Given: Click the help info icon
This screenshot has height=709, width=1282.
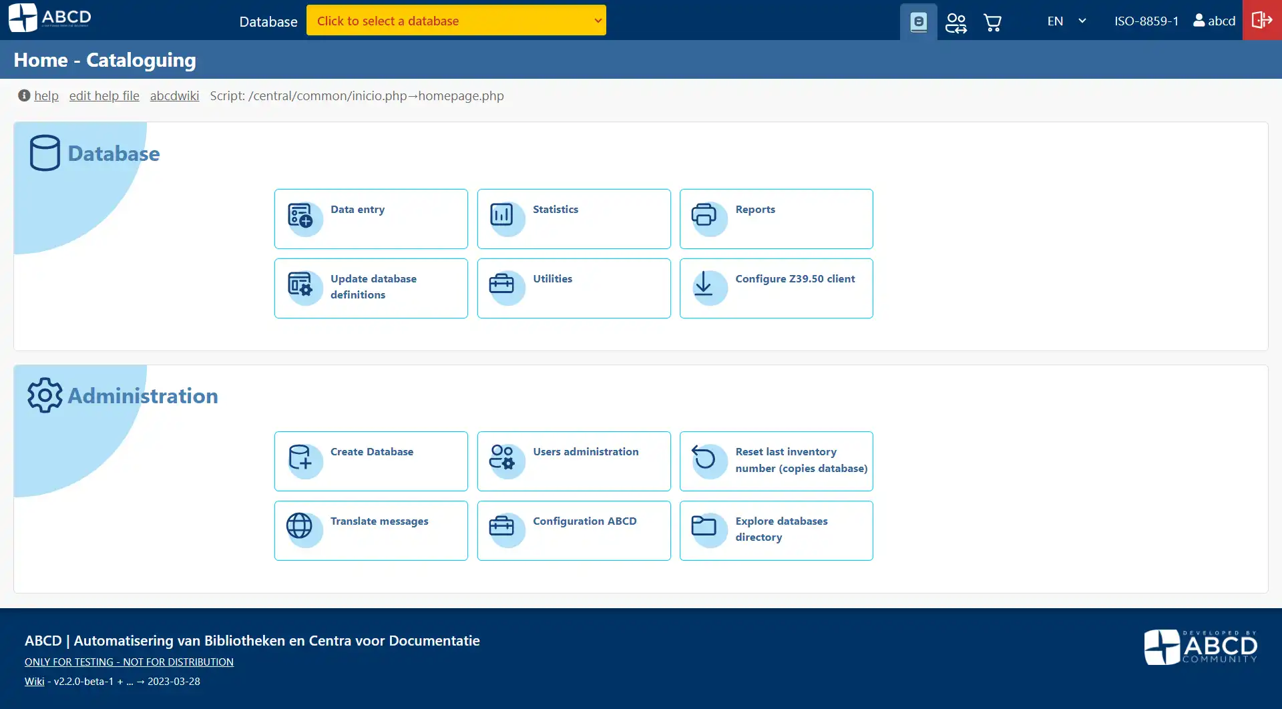Looking at the screenshot, I should tap(24, 95).
